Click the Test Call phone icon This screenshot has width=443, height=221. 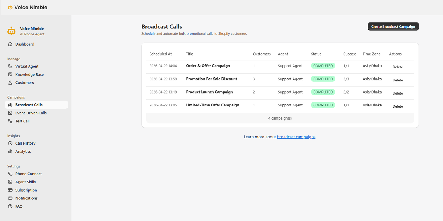10,121
